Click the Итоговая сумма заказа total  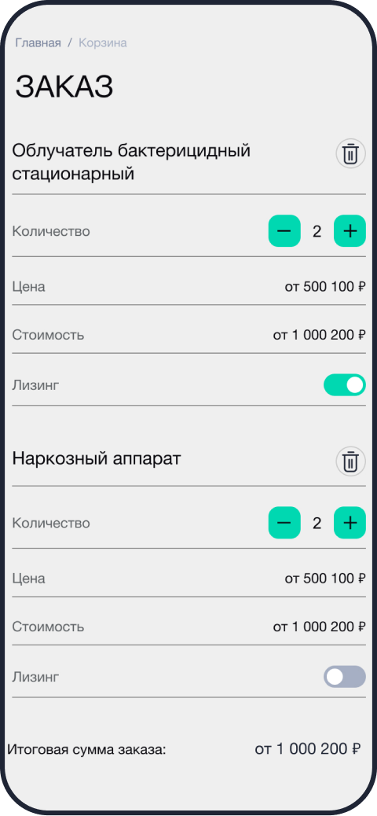[x=308, y=749]
